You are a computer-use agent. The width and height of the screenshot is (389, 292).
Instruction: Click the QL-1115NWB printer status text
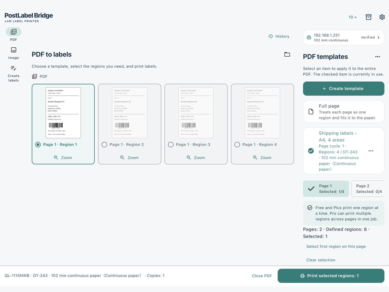click(x=17, y=275)
